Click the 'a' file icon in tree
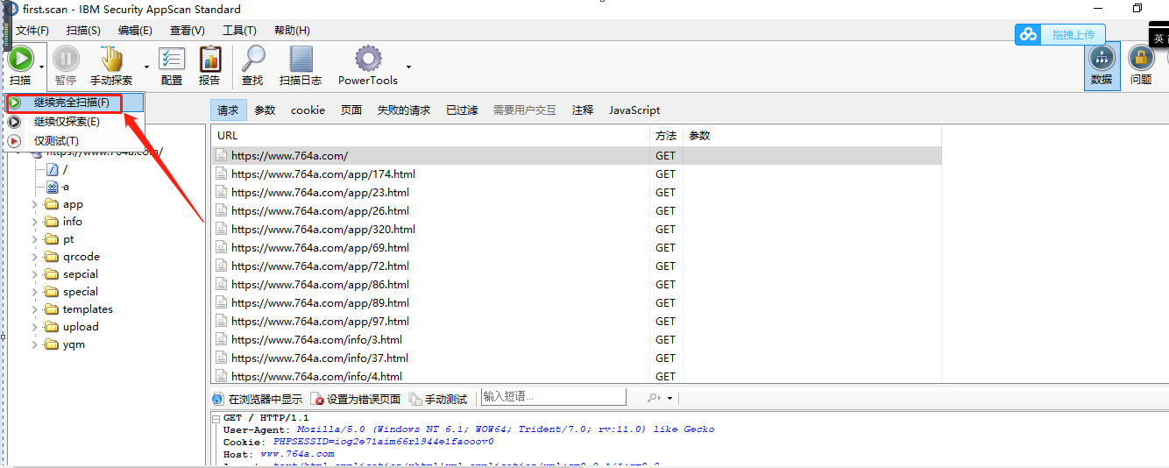The width and height of the screenshot is (1169, 468). (x=52, y=187)
